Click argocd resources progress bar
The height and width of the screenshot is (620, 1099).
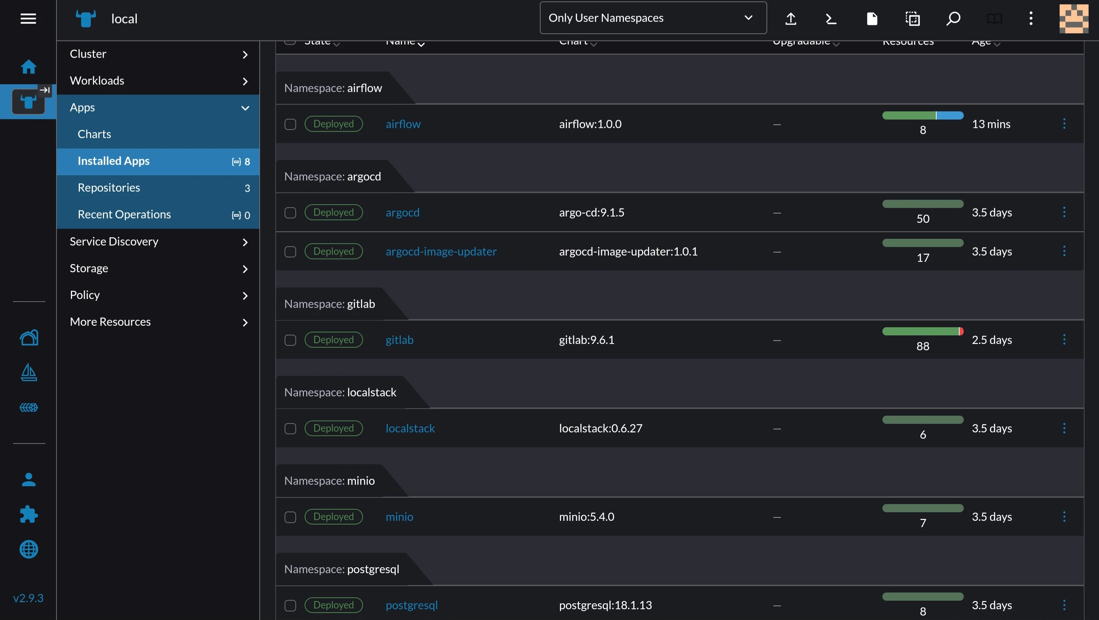[x=923, y=204]
